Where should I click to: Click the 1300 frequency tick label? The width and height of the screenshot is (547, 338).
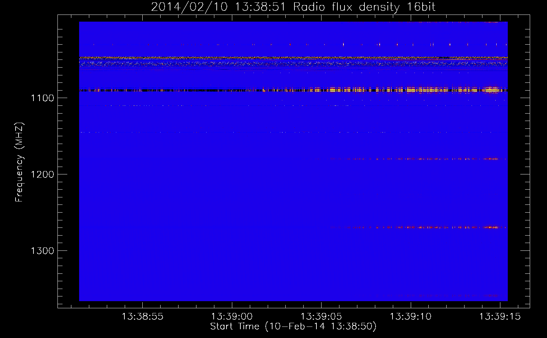[x=42, y=251]
